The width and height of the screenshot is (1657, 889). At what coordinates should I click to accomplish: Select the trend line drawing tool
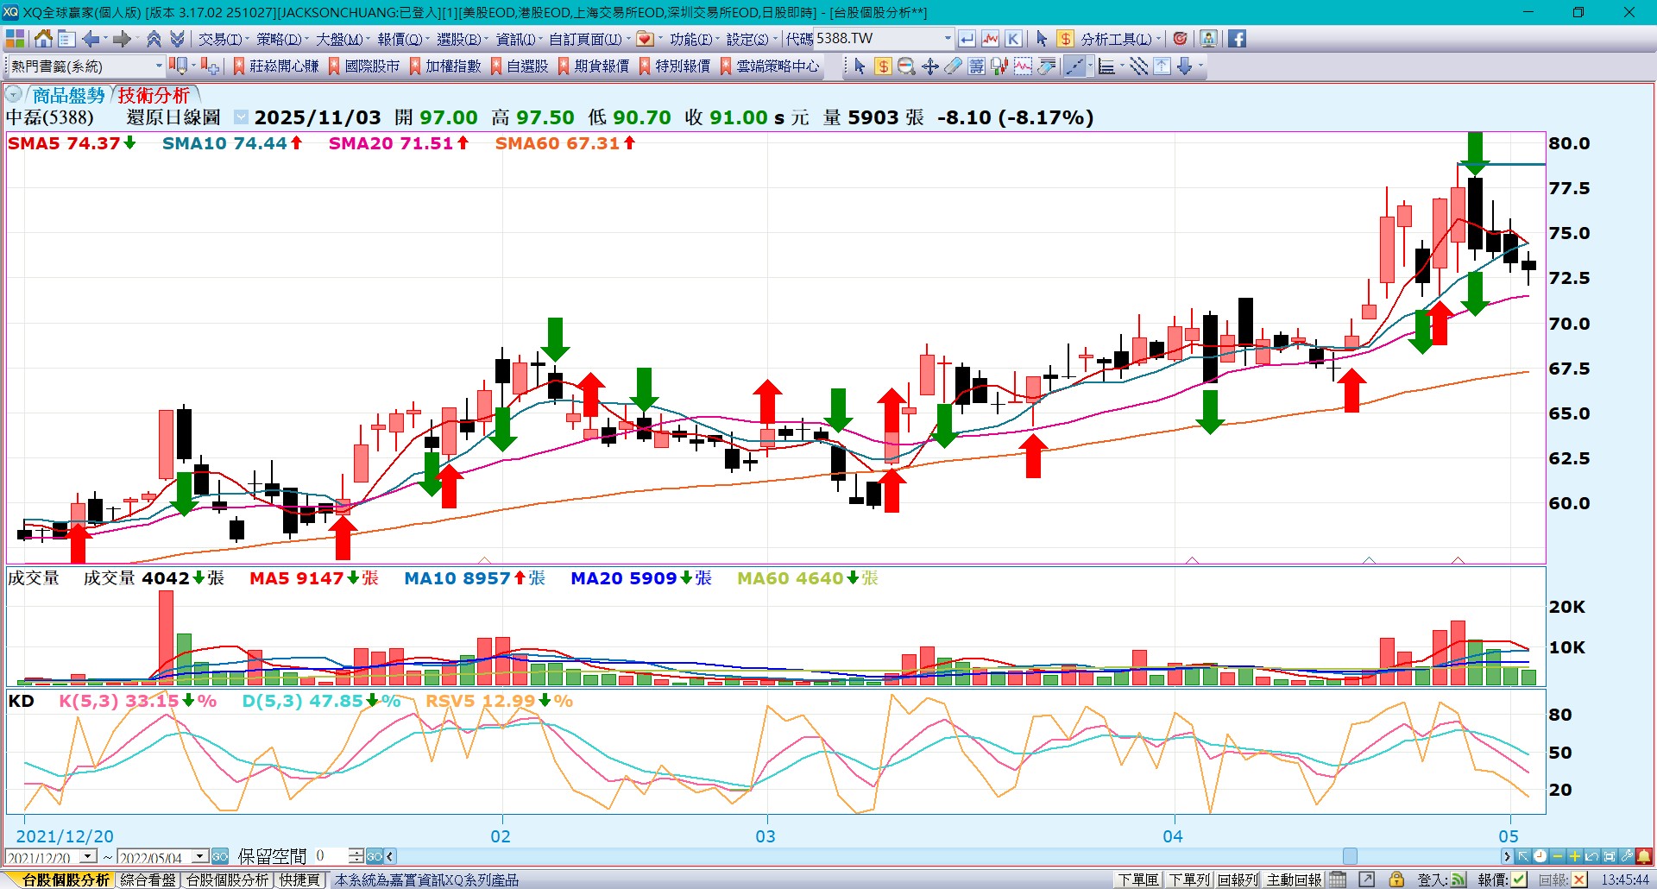1074,66
